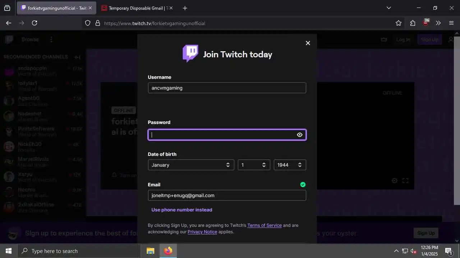Click the Log In button in Twitch header
This screenshot has height=258, width=460.
point(403,39)
